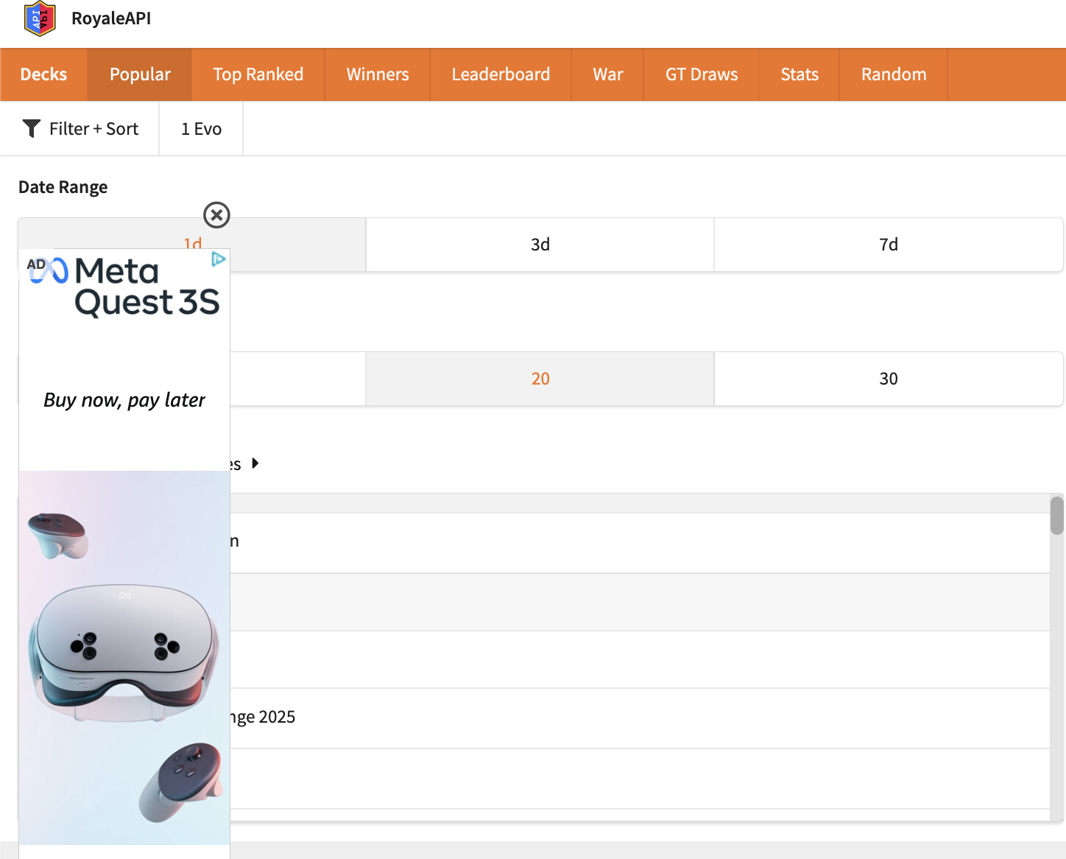Choose the 7d date range option
1066x859 pixels.
coord(888,245)
